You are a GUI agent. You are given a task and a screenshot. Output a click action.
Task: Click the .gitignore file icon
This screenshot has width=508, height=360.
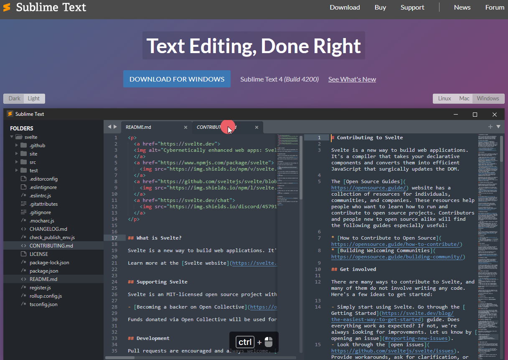pyautogui.click(x=24, y=212)
